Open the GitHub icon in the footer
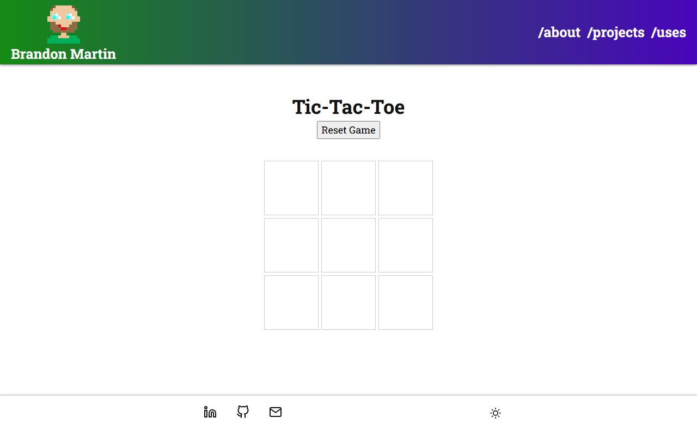This screenshot has height=436, width=697. point(243,412)
